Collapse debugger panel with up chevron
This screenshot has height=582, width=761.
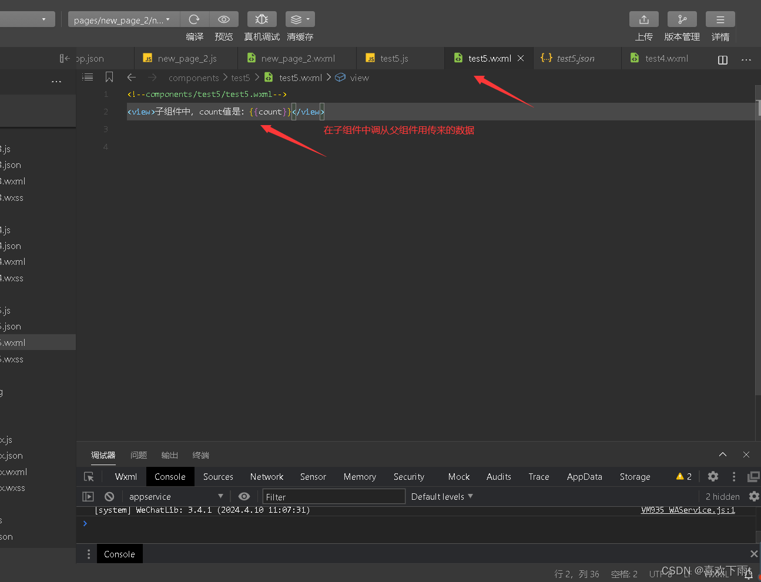click(723, 455)
